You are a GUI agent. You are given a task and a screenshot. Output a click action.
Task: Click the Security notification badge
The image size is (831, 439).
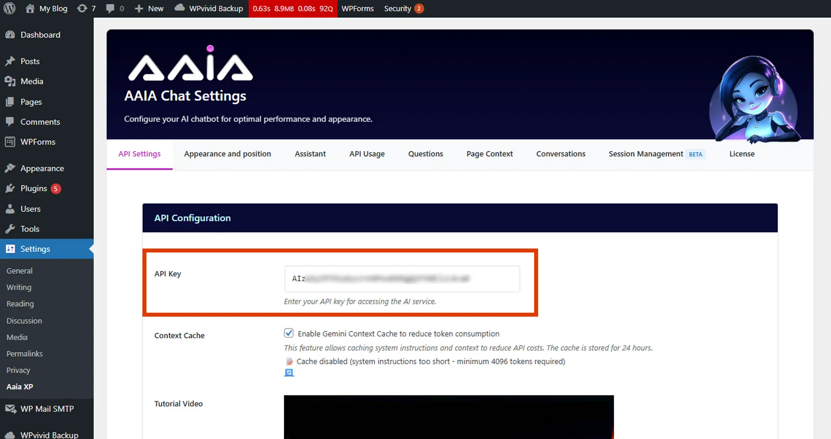tap(419, 8)
